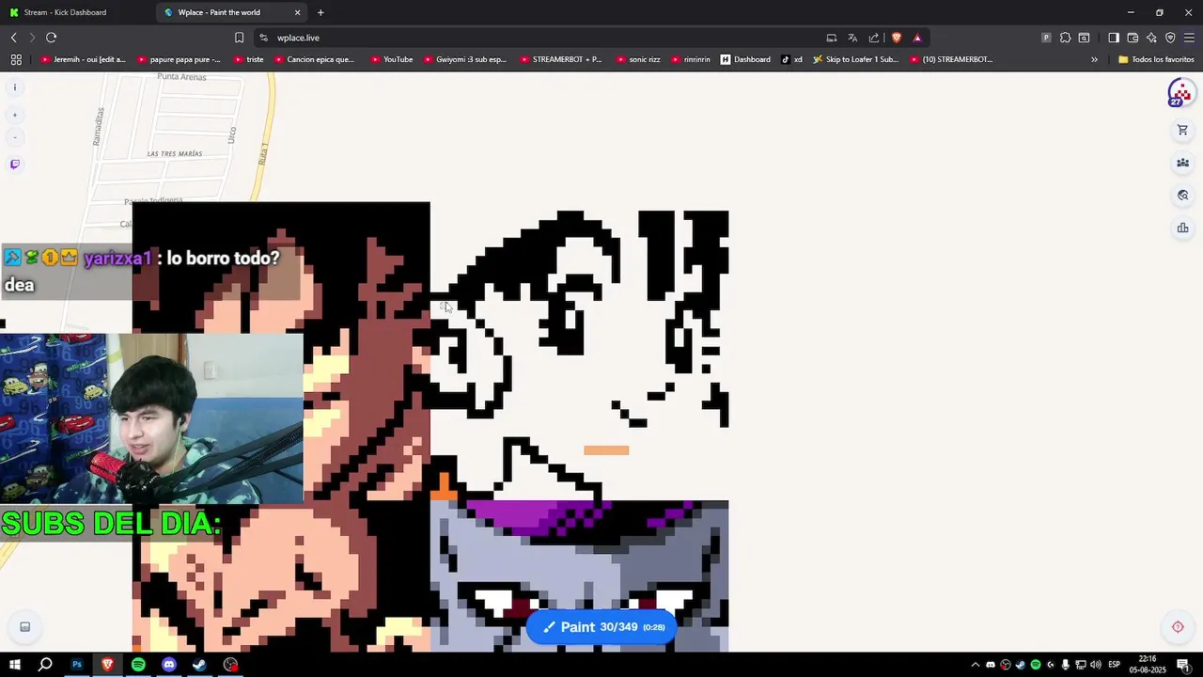Open the papure papa pure bookmark
This screenshot has height=677, width=1203.
(180, 59)
